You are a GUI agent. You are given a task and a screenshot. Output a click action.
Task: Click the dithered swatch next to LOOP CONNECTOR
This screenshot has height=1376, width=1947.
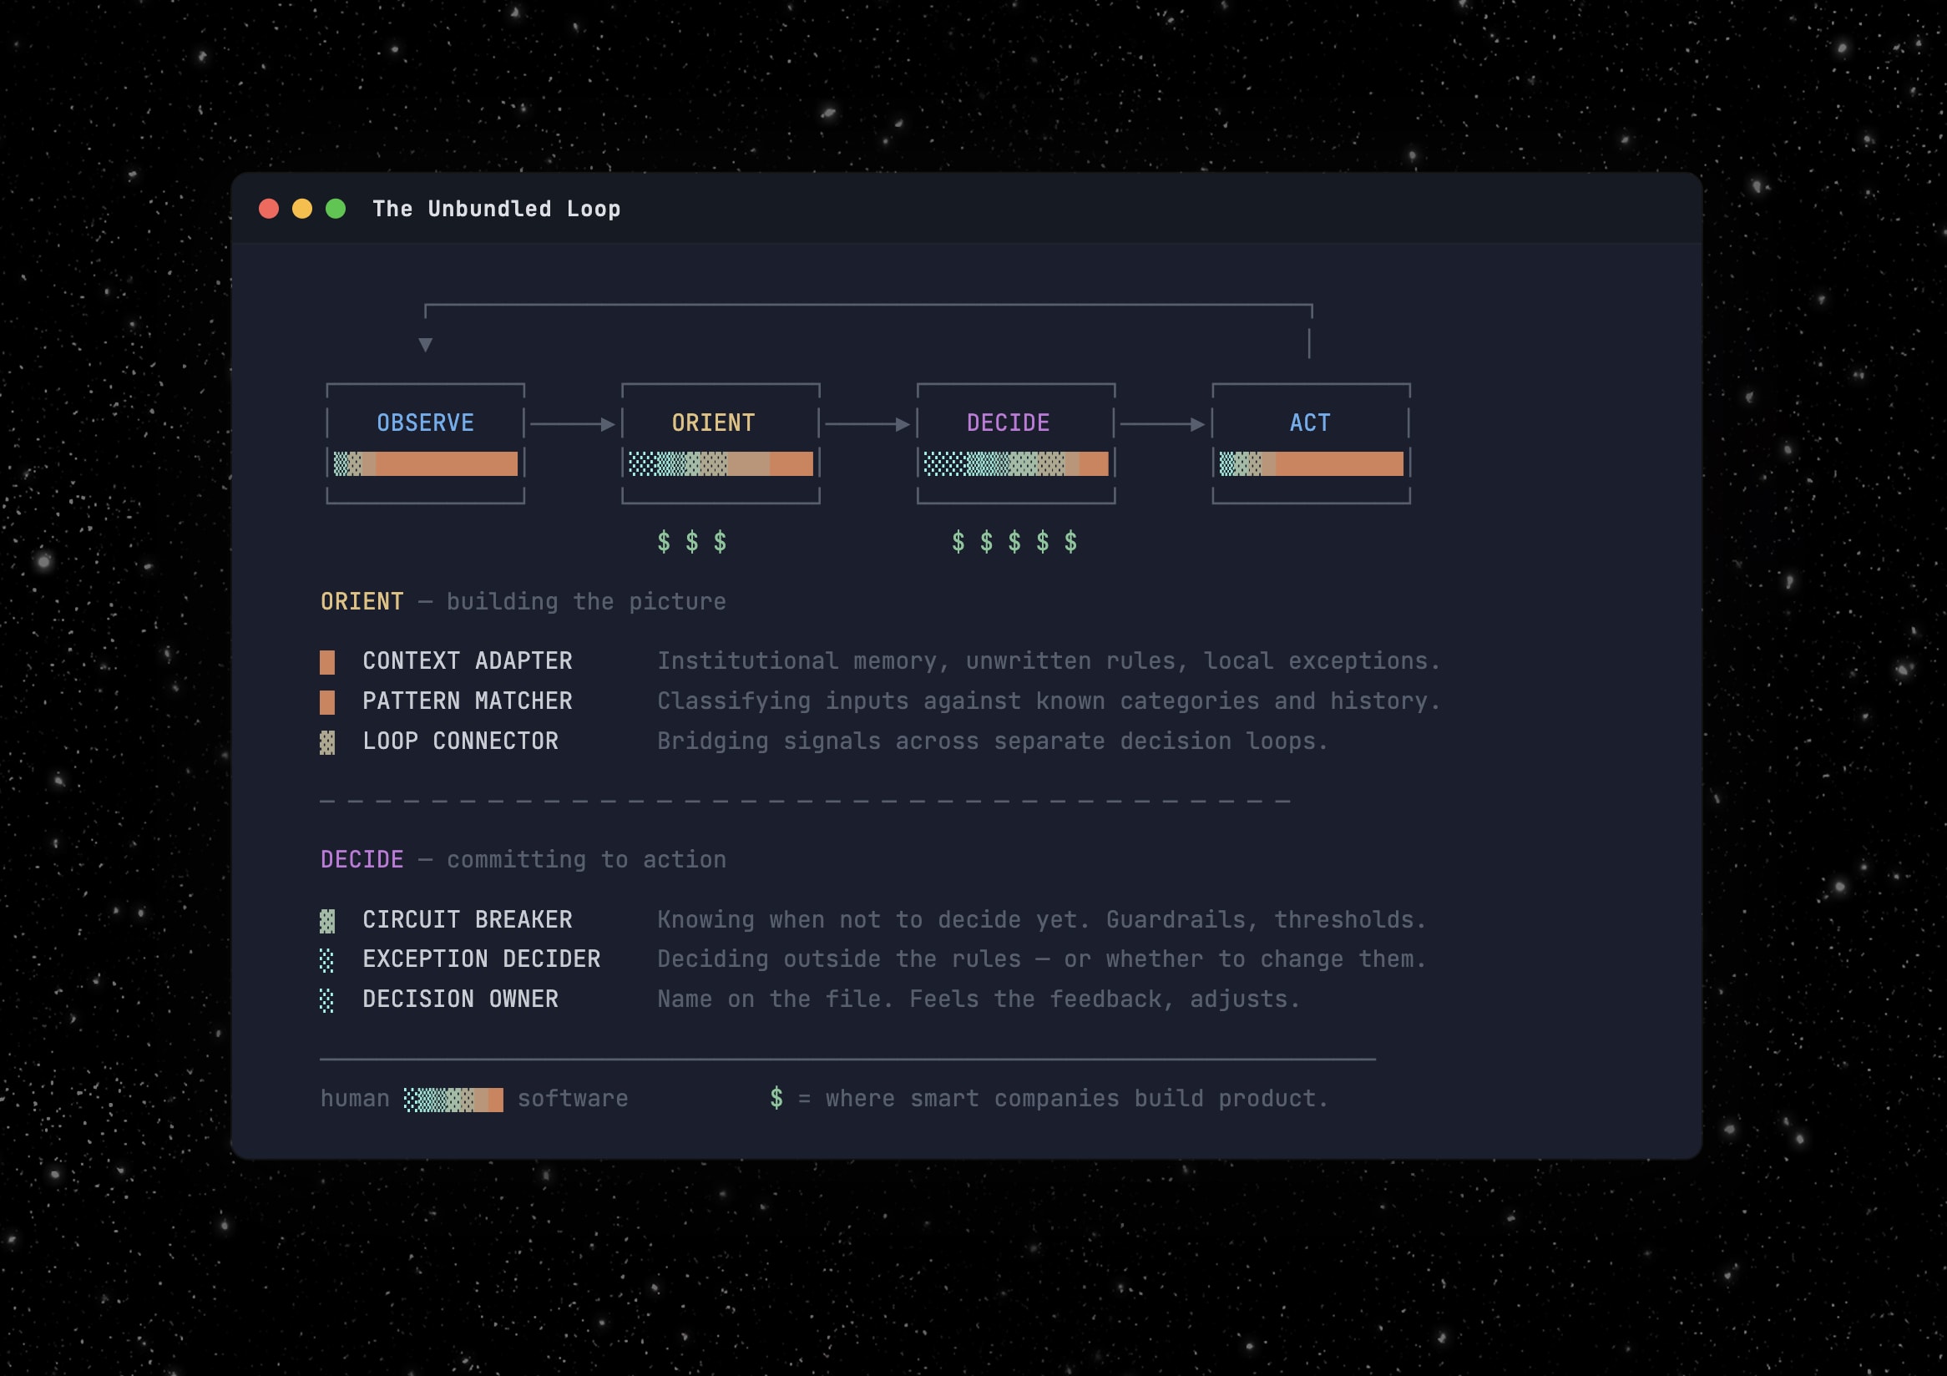click(x=326, y=742)
